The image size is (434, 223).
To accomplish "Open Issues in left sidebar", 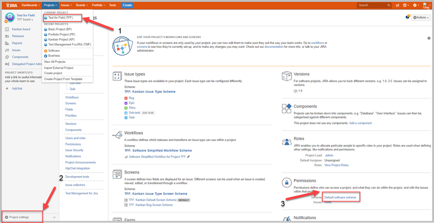I will pos(16,50).
